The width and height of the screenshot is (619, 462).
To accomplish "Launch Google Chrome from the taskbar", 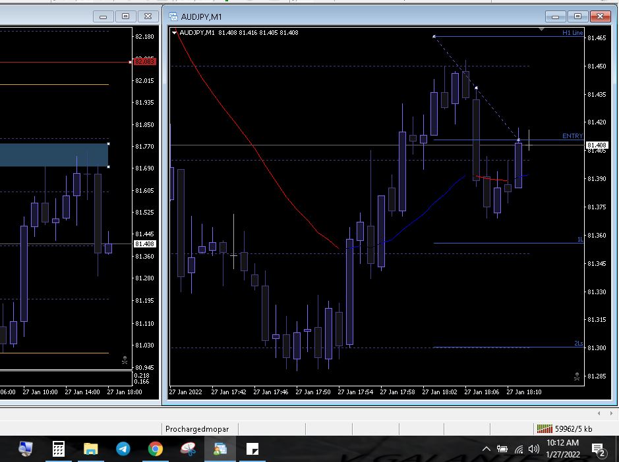I will (x=156, y=449).
